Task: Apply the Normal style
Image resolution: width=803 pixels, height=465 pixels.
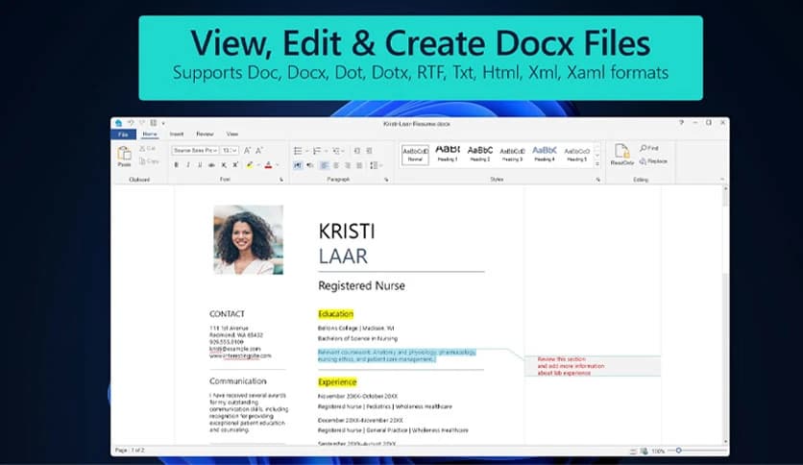Action: tap(415, 154)
